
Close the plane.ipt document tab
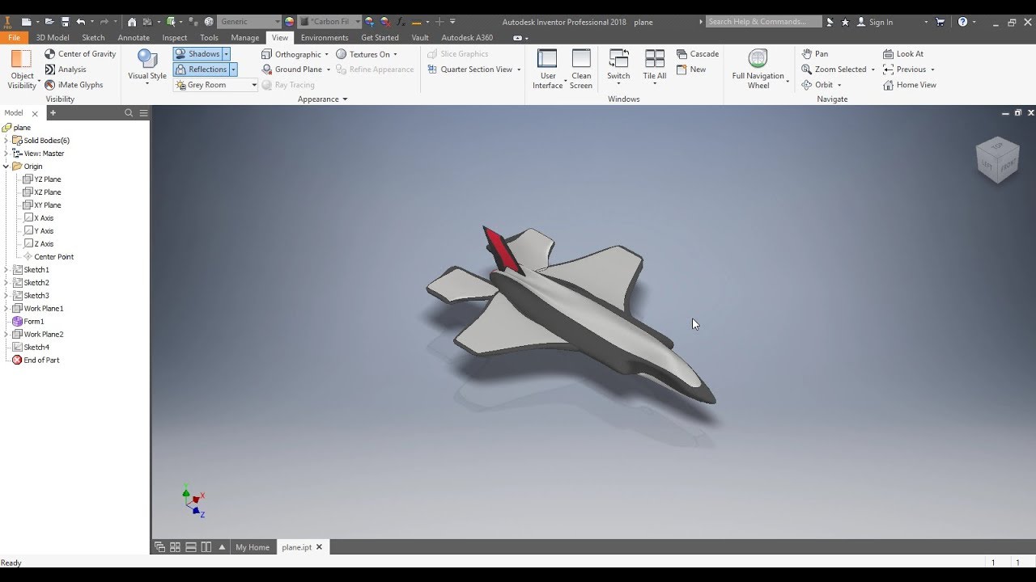pyautogui.click(x=319, y=547)
